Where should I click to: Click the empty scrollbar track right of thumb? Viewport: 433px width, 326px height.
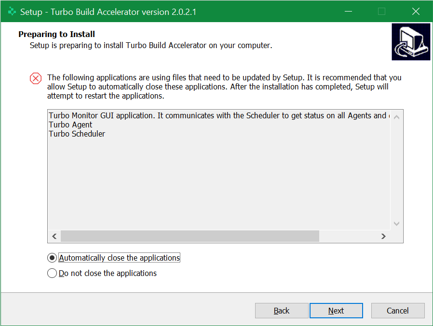[x=348, y=236]
